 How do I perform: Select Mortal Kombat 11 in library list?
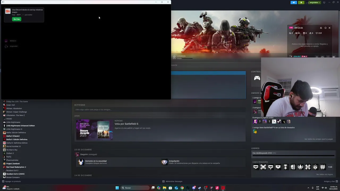(x=14, y=146)
